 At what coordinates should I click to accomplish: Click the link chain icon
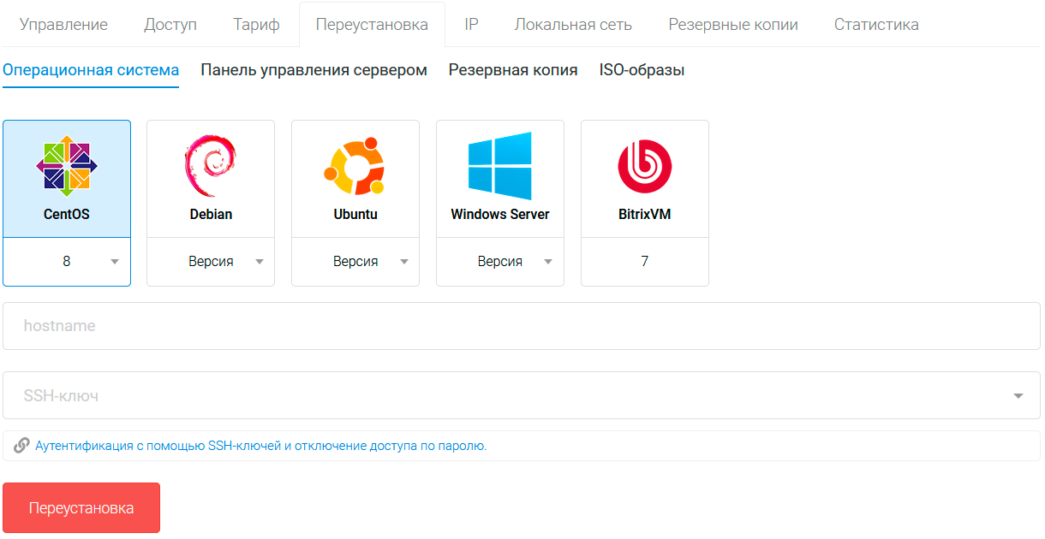point(22,446)
